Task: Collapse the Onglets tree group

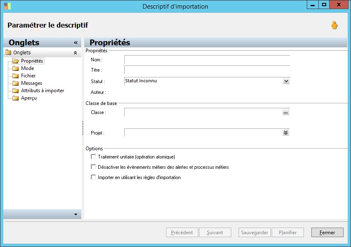Action: [75, 53]
